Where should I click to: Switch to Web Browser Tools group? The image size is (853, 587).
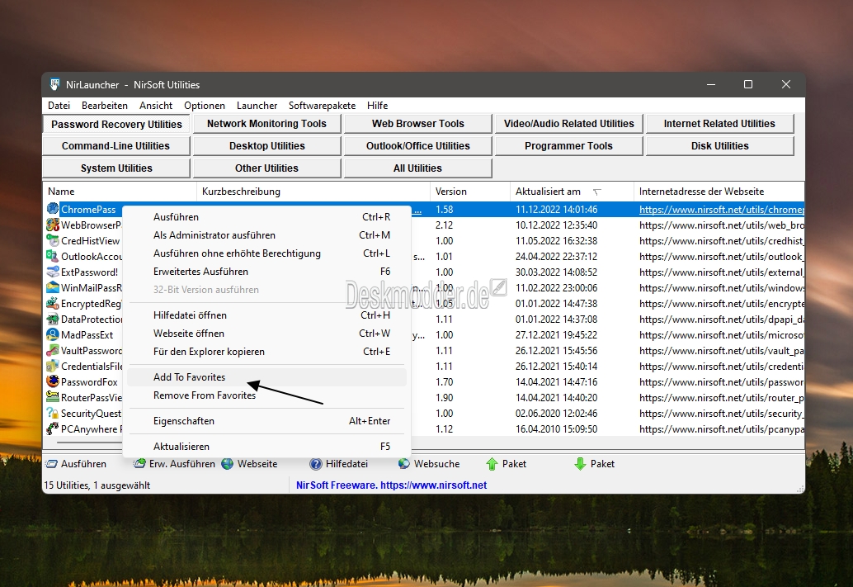(x=417, y=124)
